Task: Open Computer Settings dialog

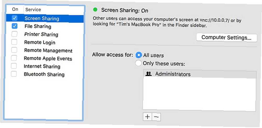Action: 226,38
